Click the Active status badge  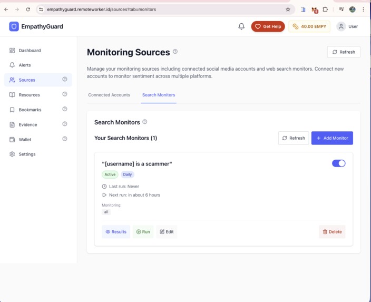110,174
